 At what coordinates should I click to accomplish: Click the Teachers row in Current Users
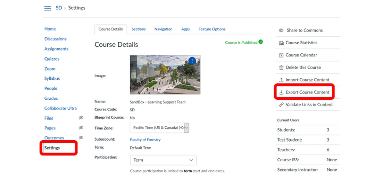tap(308, 150)
